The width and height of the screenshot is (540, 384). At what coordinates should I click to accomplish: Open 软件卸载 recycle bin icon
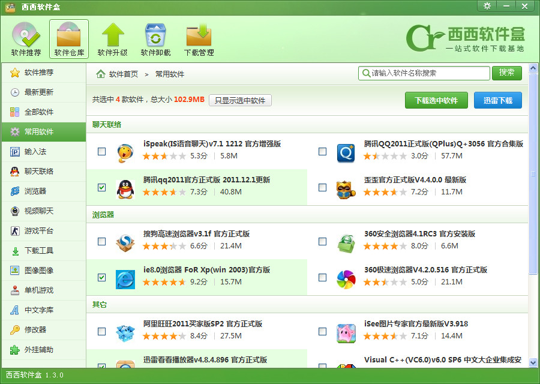[x=155, y=38]
